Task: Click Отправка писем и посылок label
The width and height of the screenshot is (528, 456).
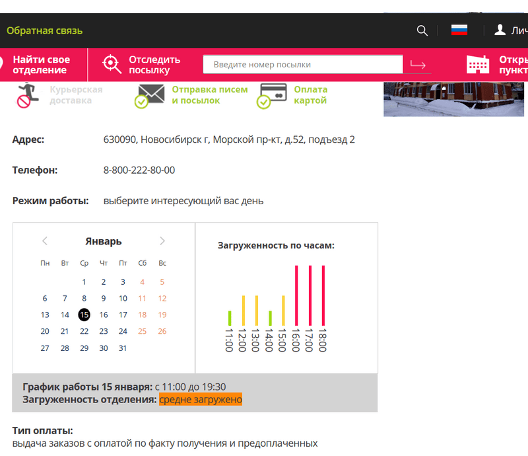Action: [210, 95]
